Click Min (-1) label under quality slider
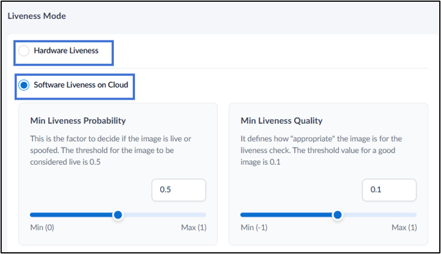Image resolution: width=441 pixels, height=254 pixels. click(x=254, y=227)
